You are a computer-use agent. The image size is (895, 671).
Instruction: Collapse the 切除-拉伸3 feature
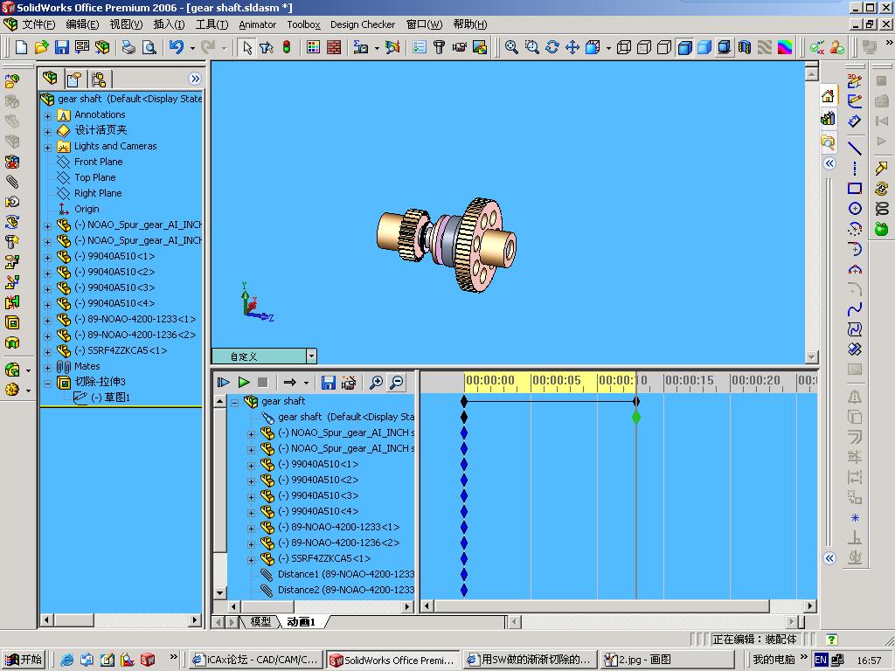[x=48, y=383]
